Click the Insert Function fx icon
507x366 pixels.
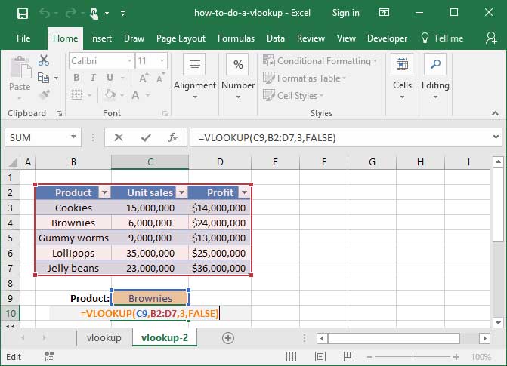[173, 137]
